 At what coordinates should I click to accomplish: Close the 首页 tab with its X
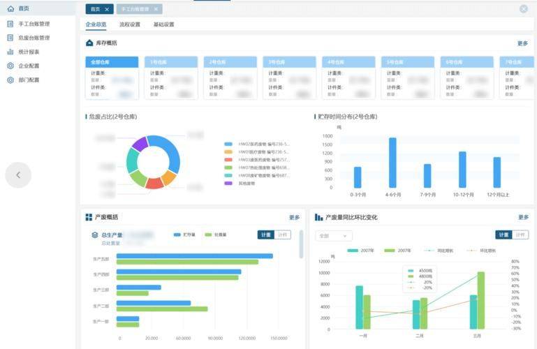[x=107, y=9]
